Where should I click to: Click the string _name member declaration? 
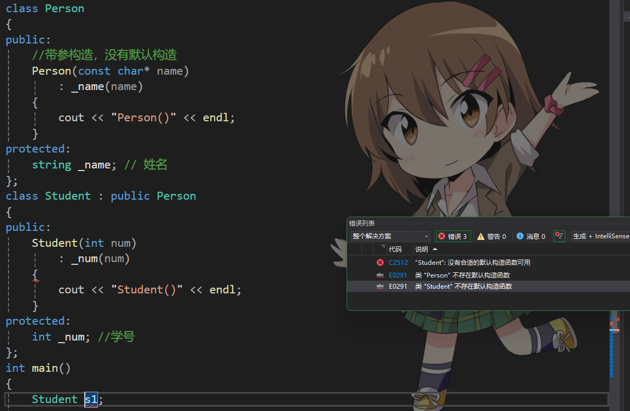(x=74, y=165)
